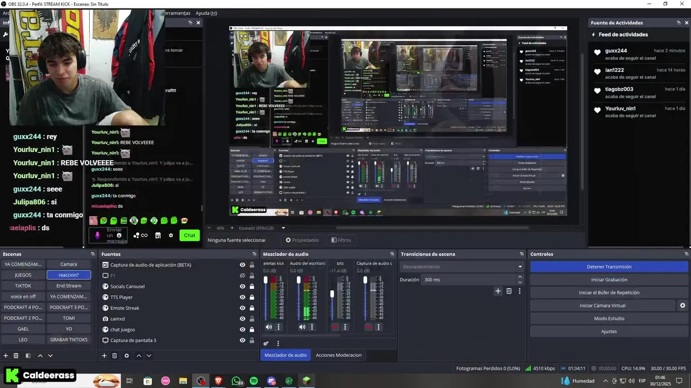Mute the alertas kick audio channel
The image size is (691, 388).
pyautogui.click(x=269, y=327)
